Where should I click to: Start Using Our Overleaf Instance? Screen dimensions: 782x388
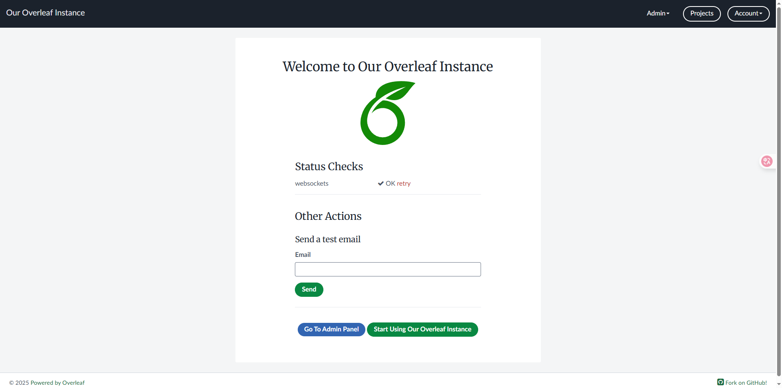click(422, 329)
